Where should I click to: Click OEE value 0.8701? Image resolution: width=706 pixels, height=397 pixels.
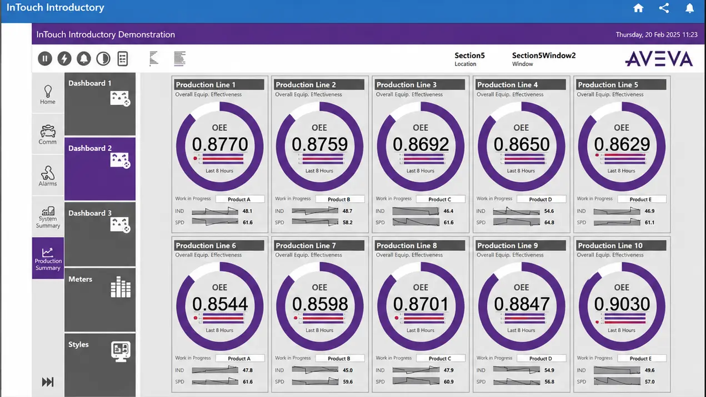pos(421,304)
